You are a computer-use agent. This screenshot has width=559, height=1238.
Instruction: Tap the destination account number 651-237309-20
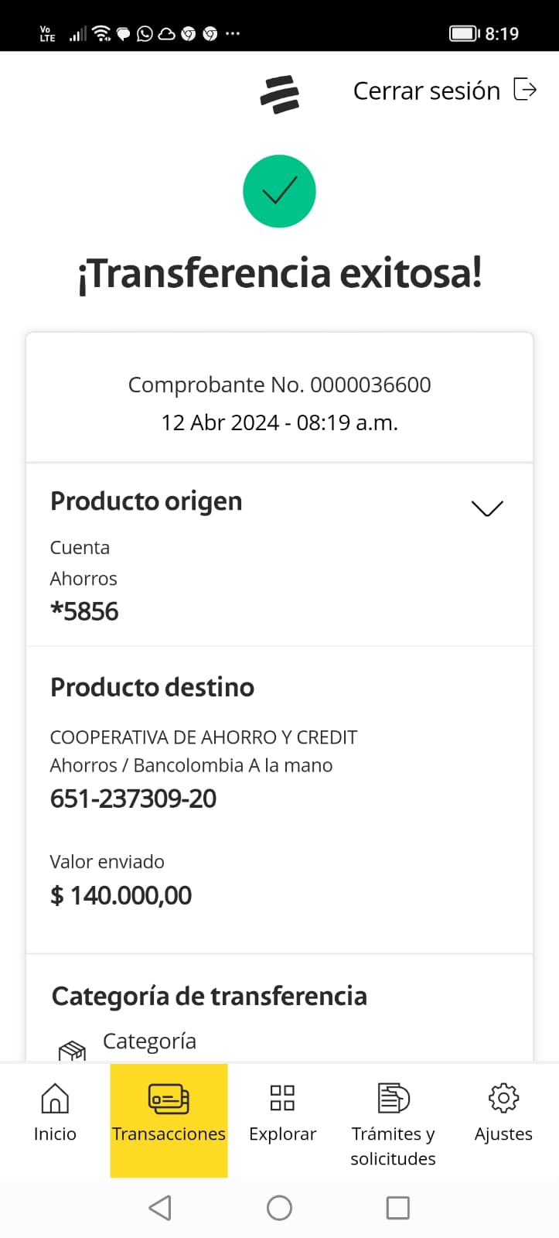point(134,799)
